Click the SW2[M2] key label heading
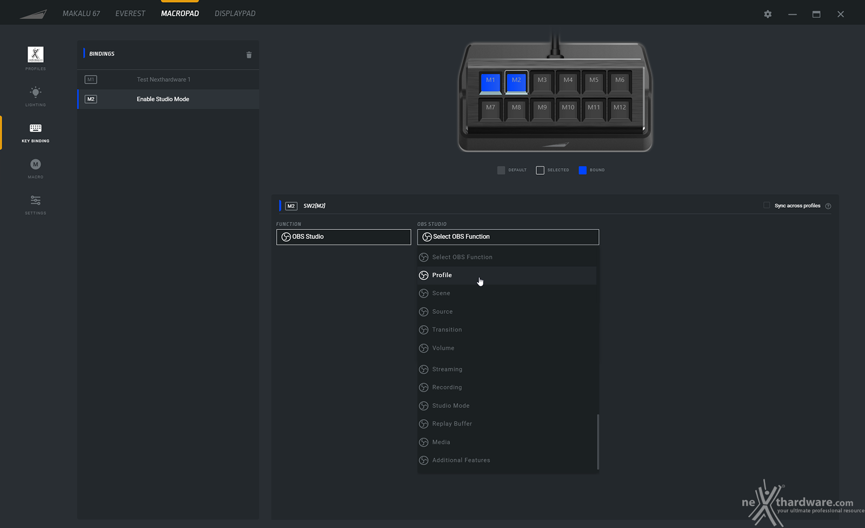Screen dimensions: 865x528 (315, 206)
